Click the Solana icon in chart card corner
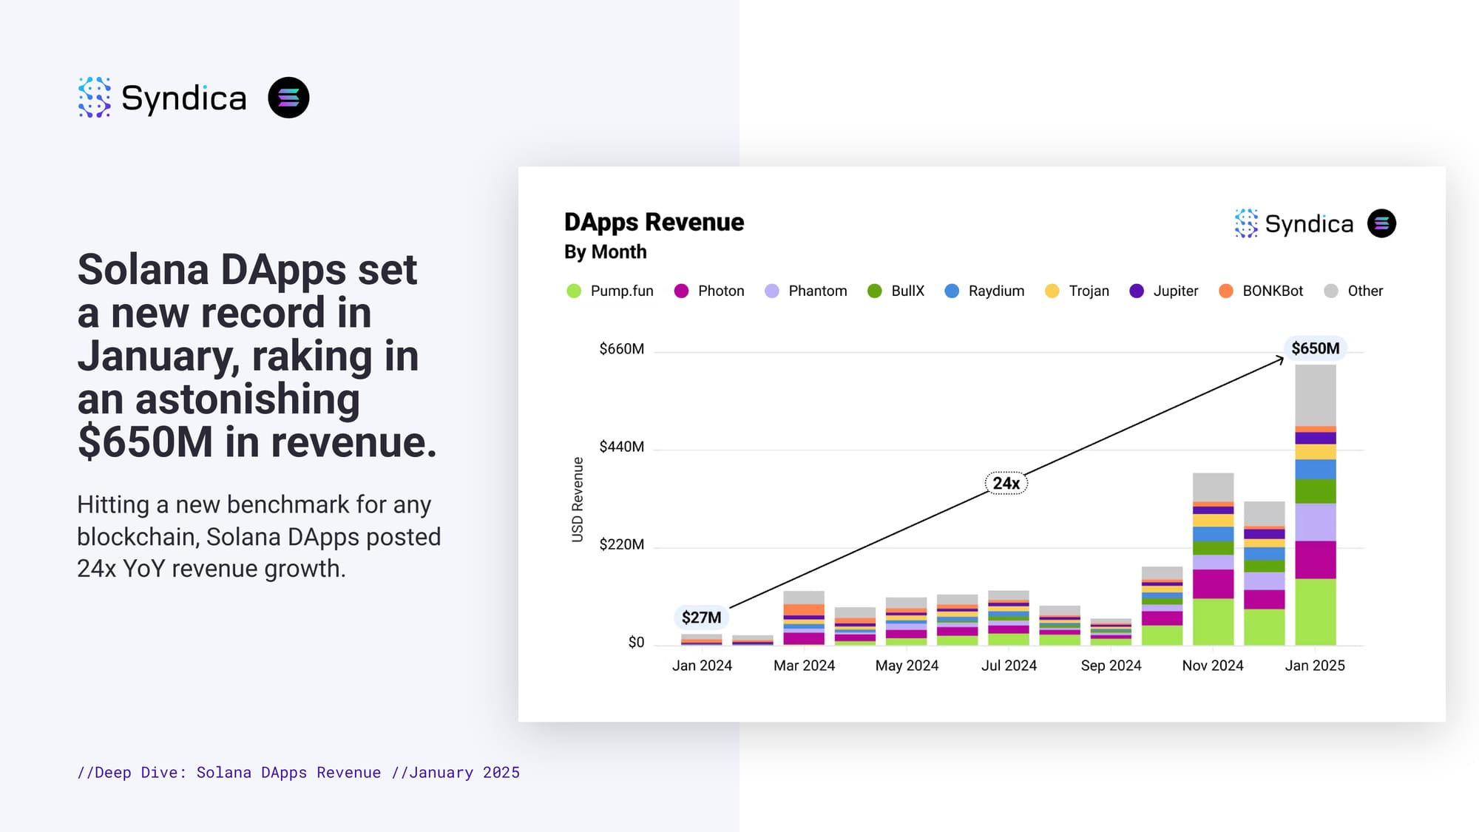Image resolution: width=1479 pixels, height=832 pixels. click(x=1381, y=223)
